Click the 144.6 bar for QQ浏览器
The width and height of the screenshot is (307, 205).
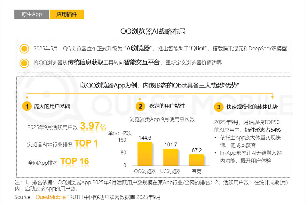pyautogui.click(x=146, y=154)
